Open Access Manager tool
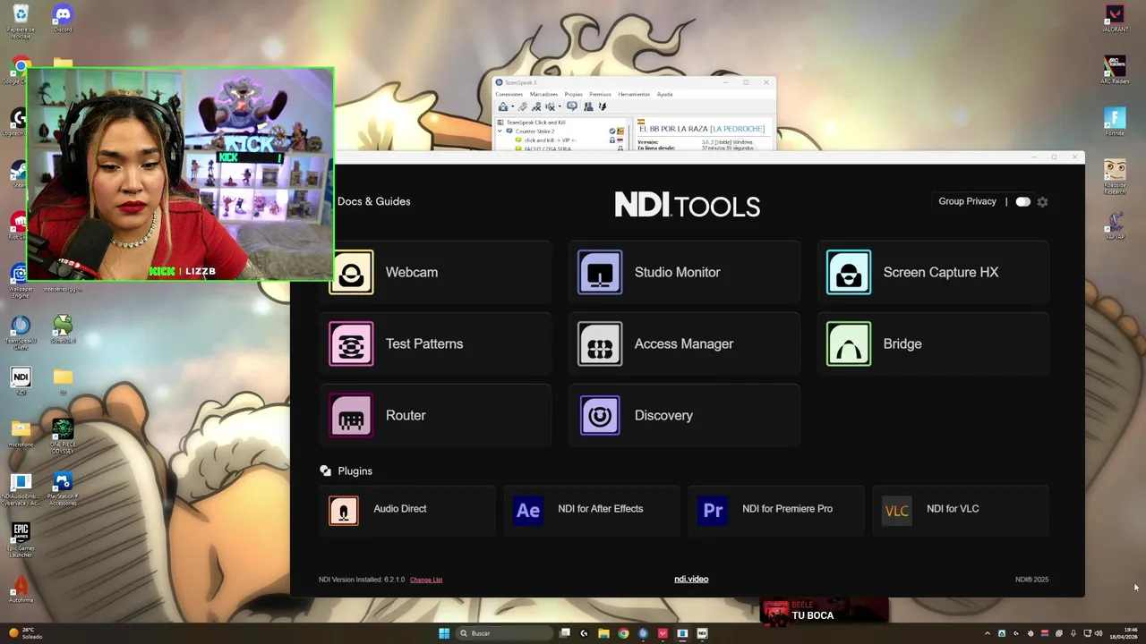1146x644 pixels. click(x=684, y=343)
